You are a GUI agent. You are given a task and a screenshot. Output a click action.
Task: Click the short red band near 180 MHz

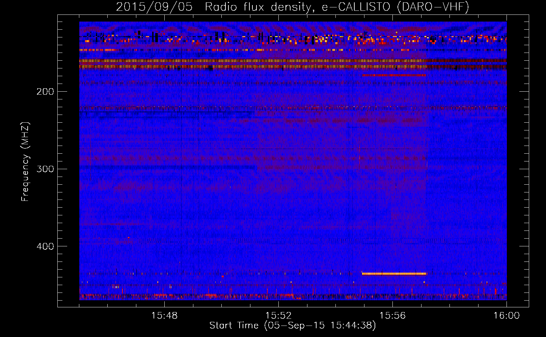[x=393, y=75]
